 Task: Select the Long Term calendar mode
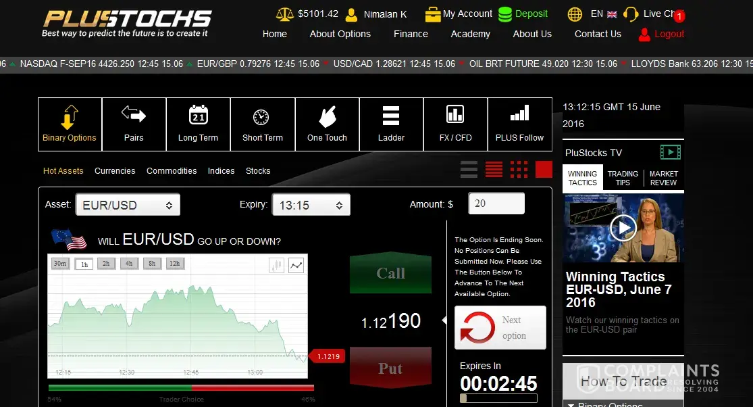point(199,124)
